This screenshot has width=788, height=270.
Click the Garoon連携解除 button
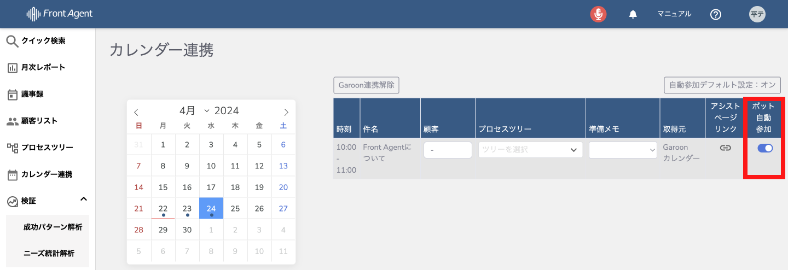click(367, 85)
